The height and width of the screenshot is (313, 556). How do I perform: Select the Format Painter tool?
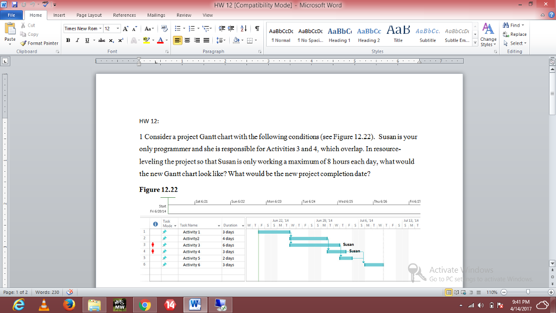[39, 43]
